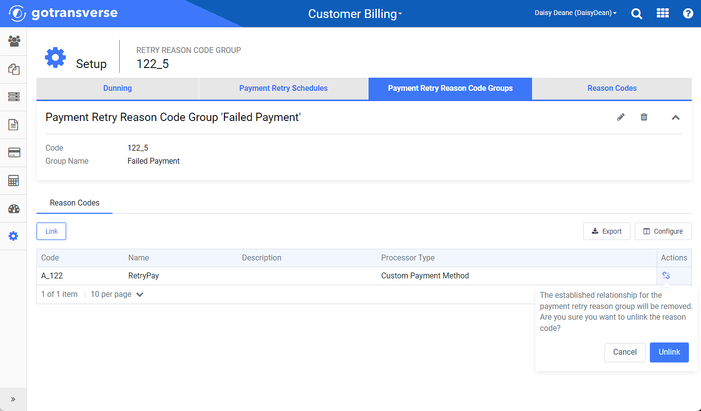Switch to the top Reason Codes tab
701x411 pixels.
coord(612,88)
